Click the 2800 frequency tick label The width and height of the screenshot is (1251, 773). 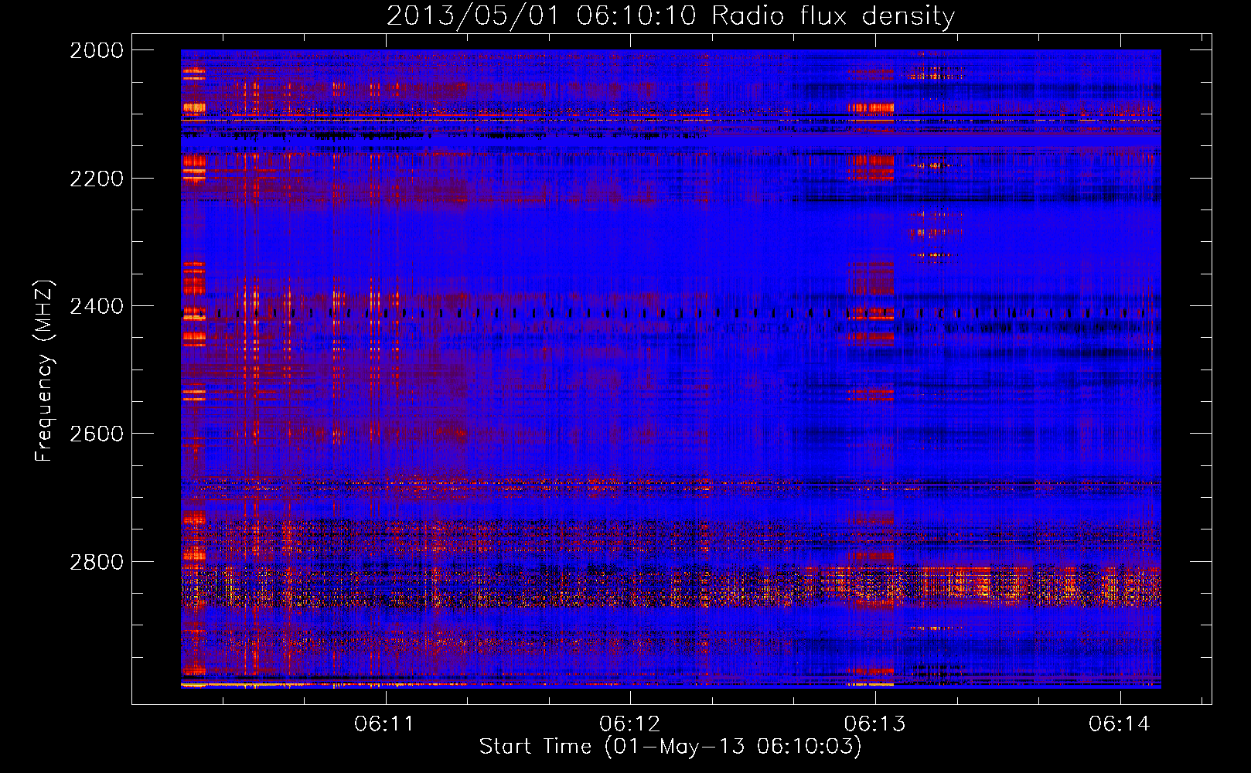(97, 562)
